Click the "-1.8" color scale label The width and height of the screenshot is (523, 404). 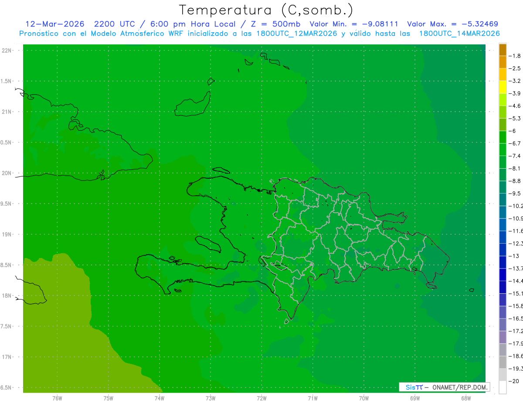[515, 56]
